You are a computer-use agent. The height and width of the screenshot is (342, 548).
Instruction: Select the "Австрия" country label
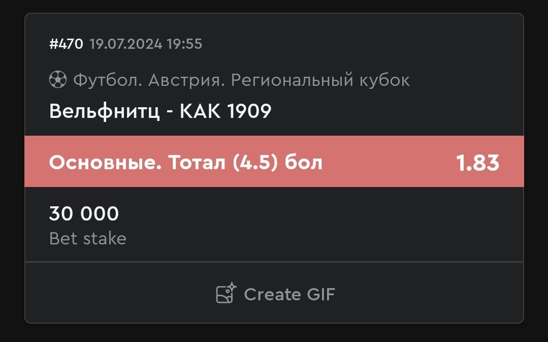click(187, 80)
